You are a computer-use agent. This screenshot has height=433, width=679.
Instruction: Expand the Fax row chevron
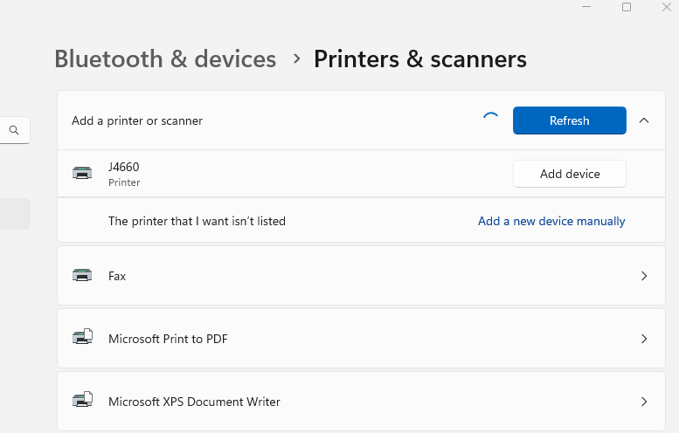[644, 276]
